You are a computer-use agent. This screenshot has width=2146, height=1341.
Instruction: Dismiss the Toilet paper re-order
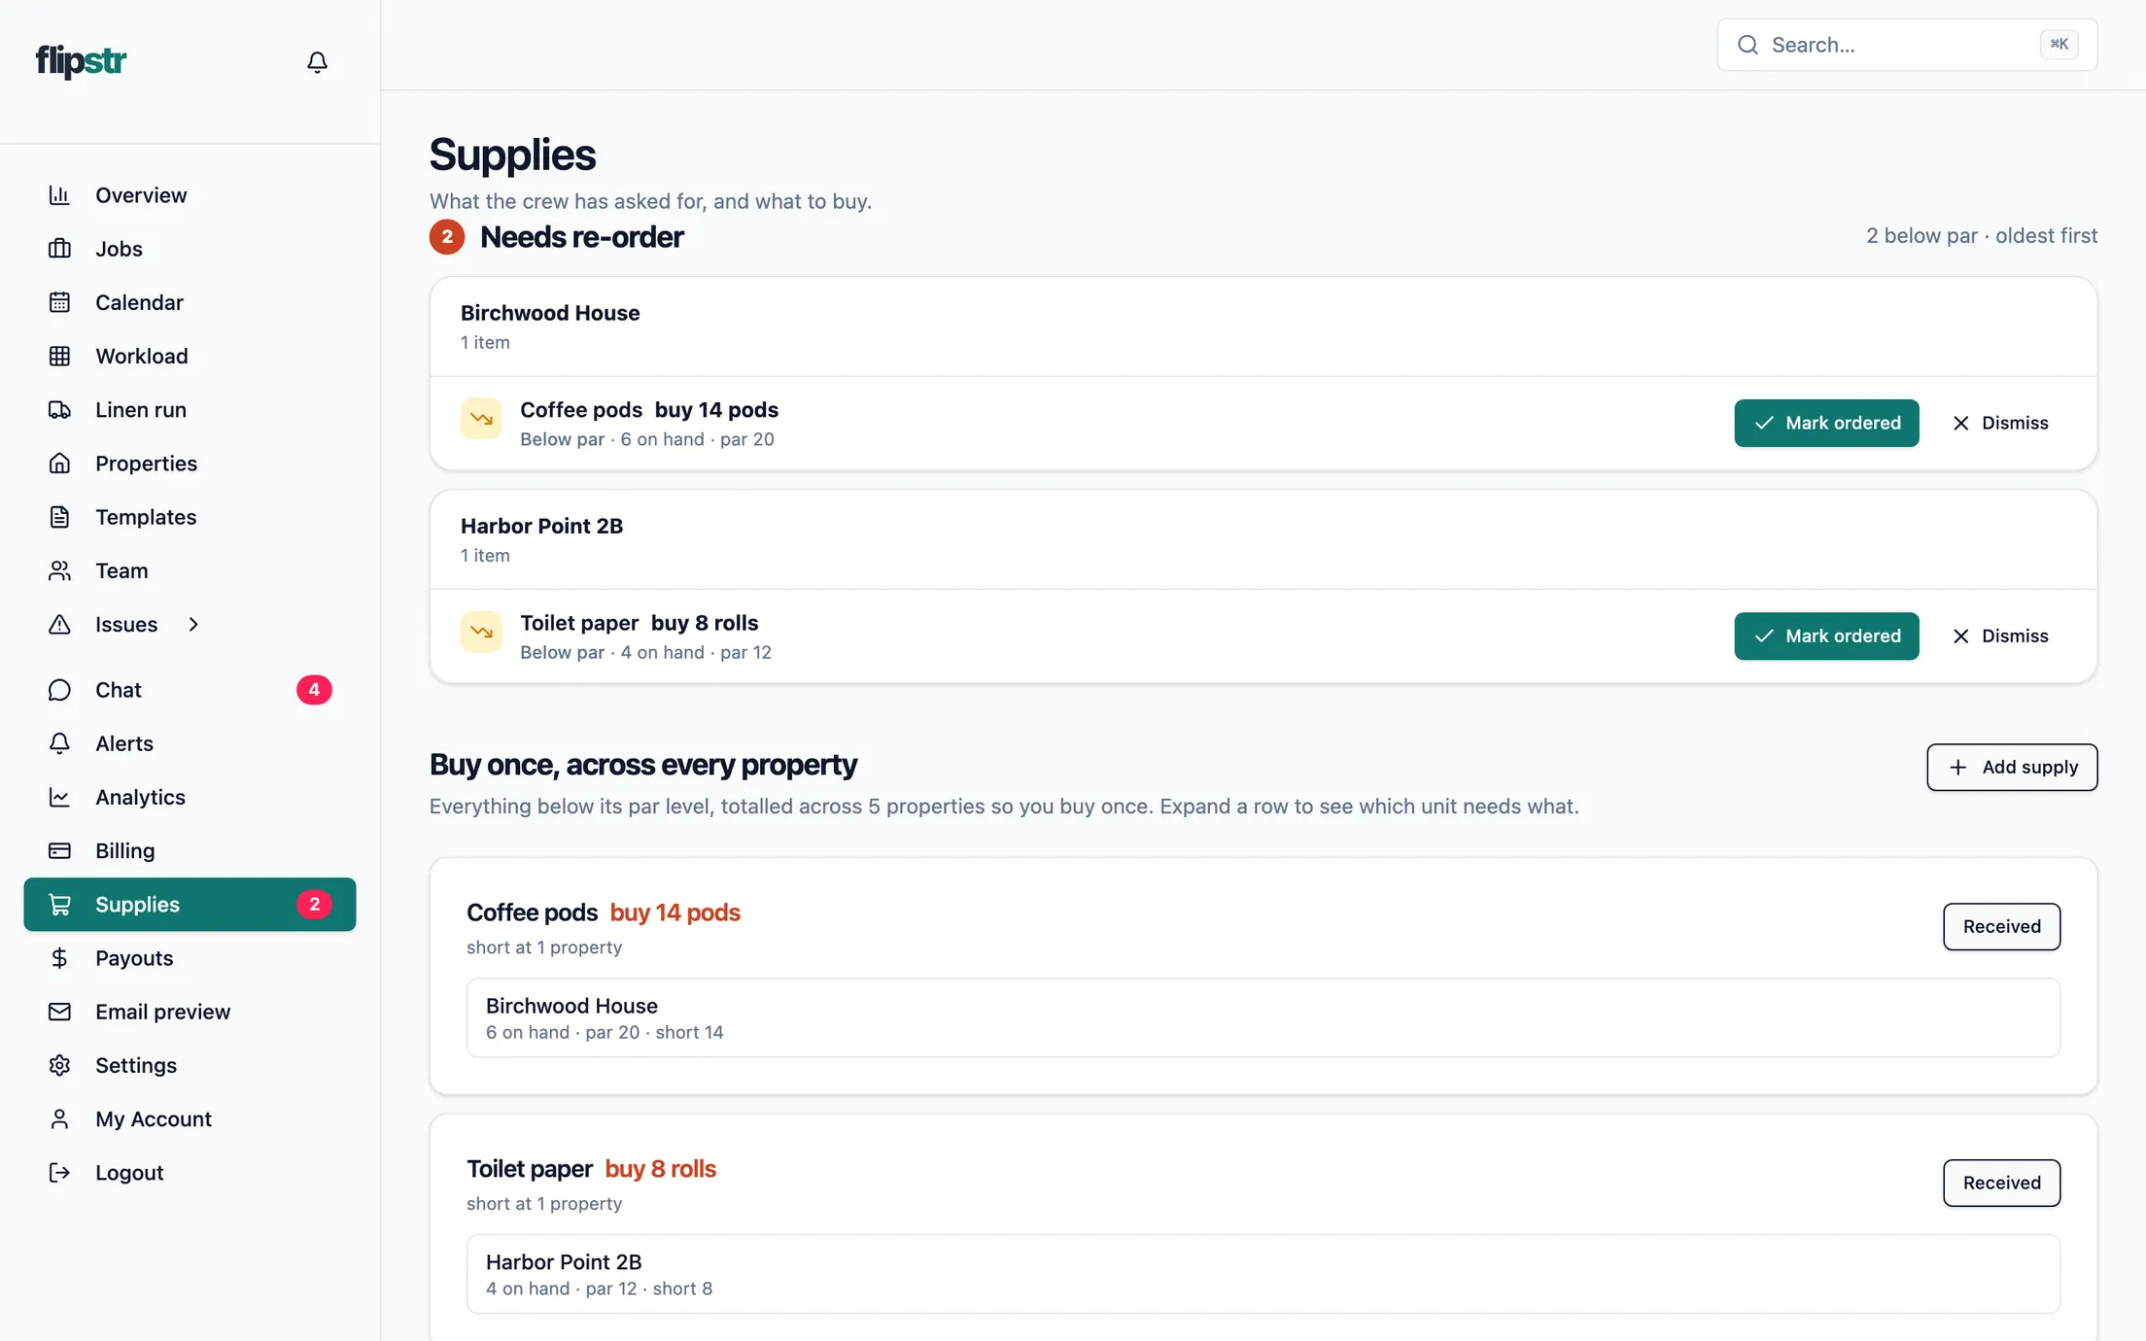[x=2000, y=636]
